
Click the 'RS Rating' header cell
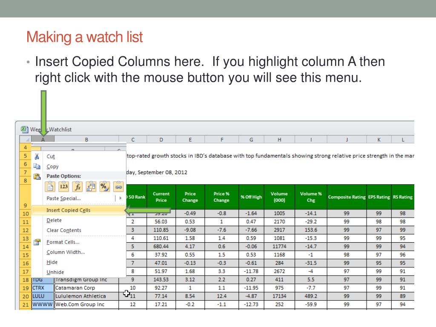403,197
